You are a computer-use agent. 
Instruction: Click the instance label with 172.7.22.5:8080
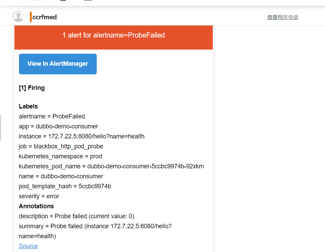point(82,136)
